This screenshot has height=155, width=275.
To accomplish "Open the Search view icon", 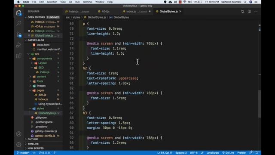I will click(18, 23).
